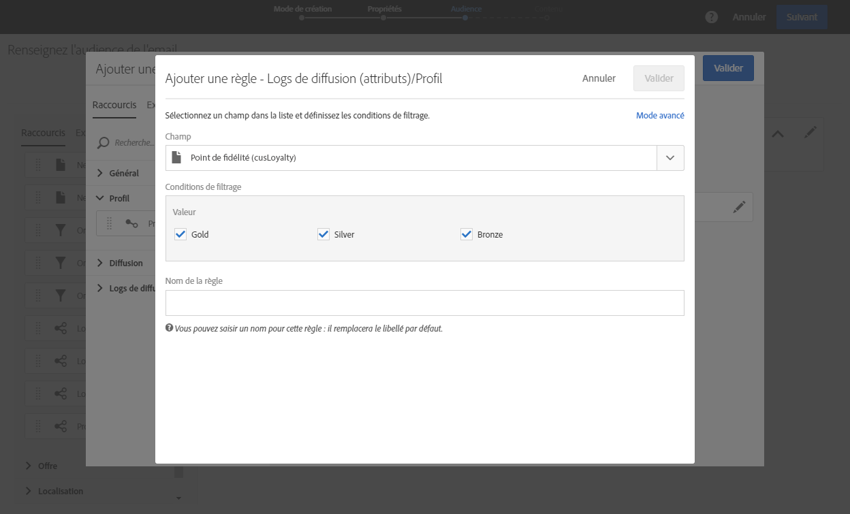Click the help question mark icon
Image resolution: width=850 pixels, height=514 pixels.
pos(712,18)
